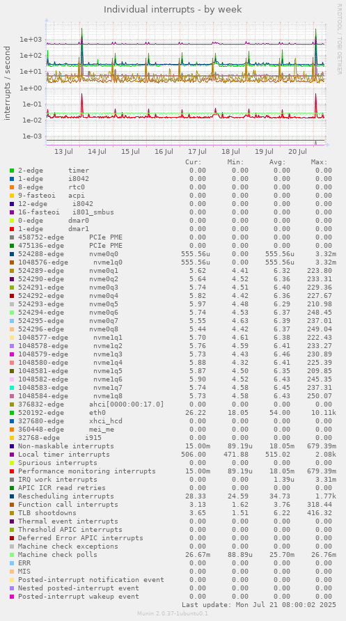The width and height of the screenshot is (346, 621).
Task: Click the '20 Jul' date label
Action: click(x=298, y=152)
